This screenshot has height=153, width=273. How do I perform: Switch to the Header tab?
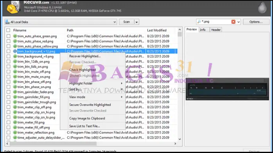pyautogui.click(x=216, y=30)
